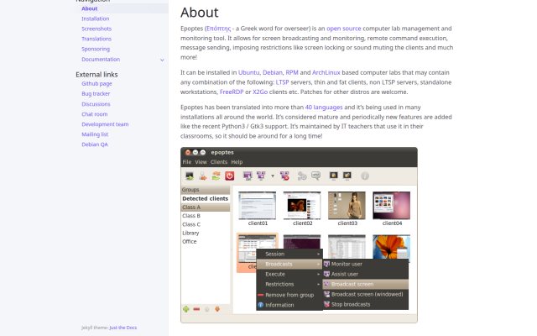The image size is (537, 336).
Task: Open the File menu in epoptes
Action: pos(187,162)
